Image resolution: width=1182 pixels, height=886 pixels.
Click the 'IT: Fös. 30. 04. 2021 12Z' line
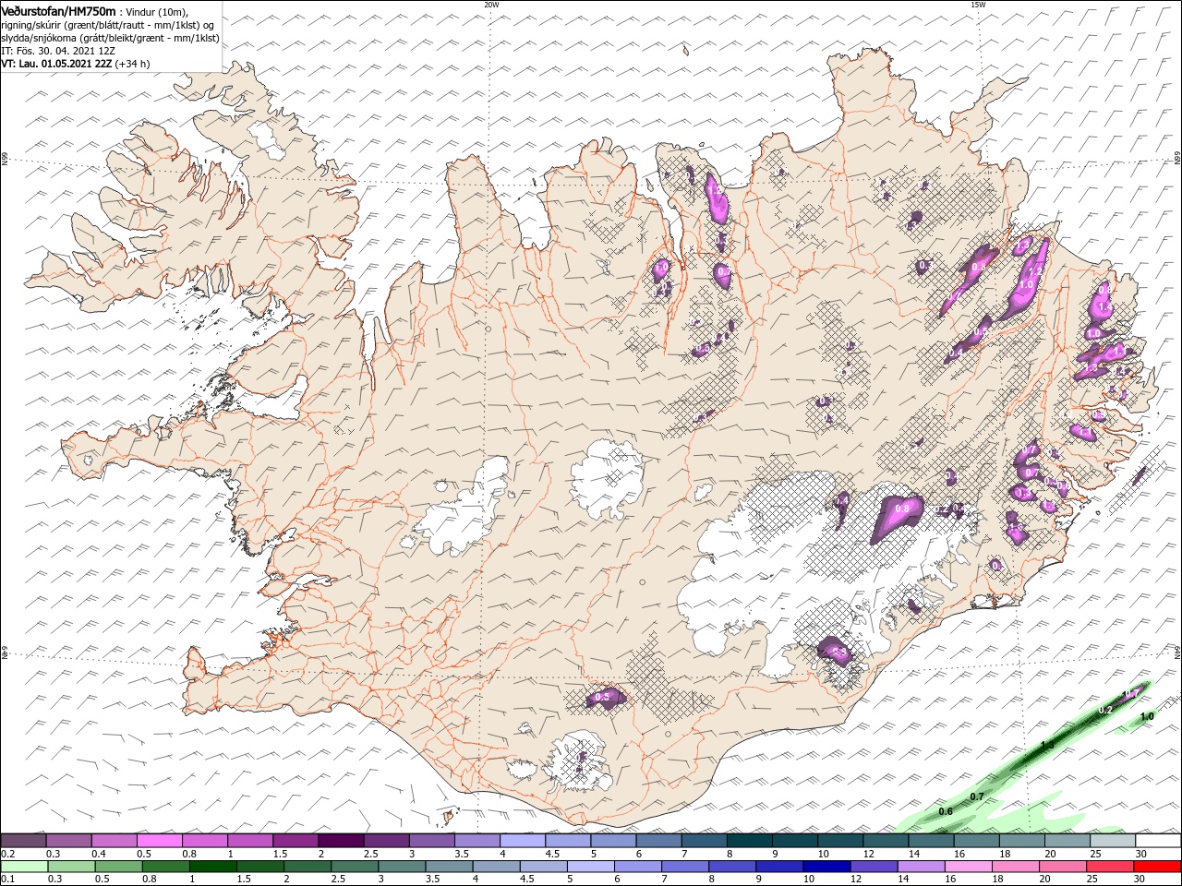pyautogui.click(x=57, y=51)
